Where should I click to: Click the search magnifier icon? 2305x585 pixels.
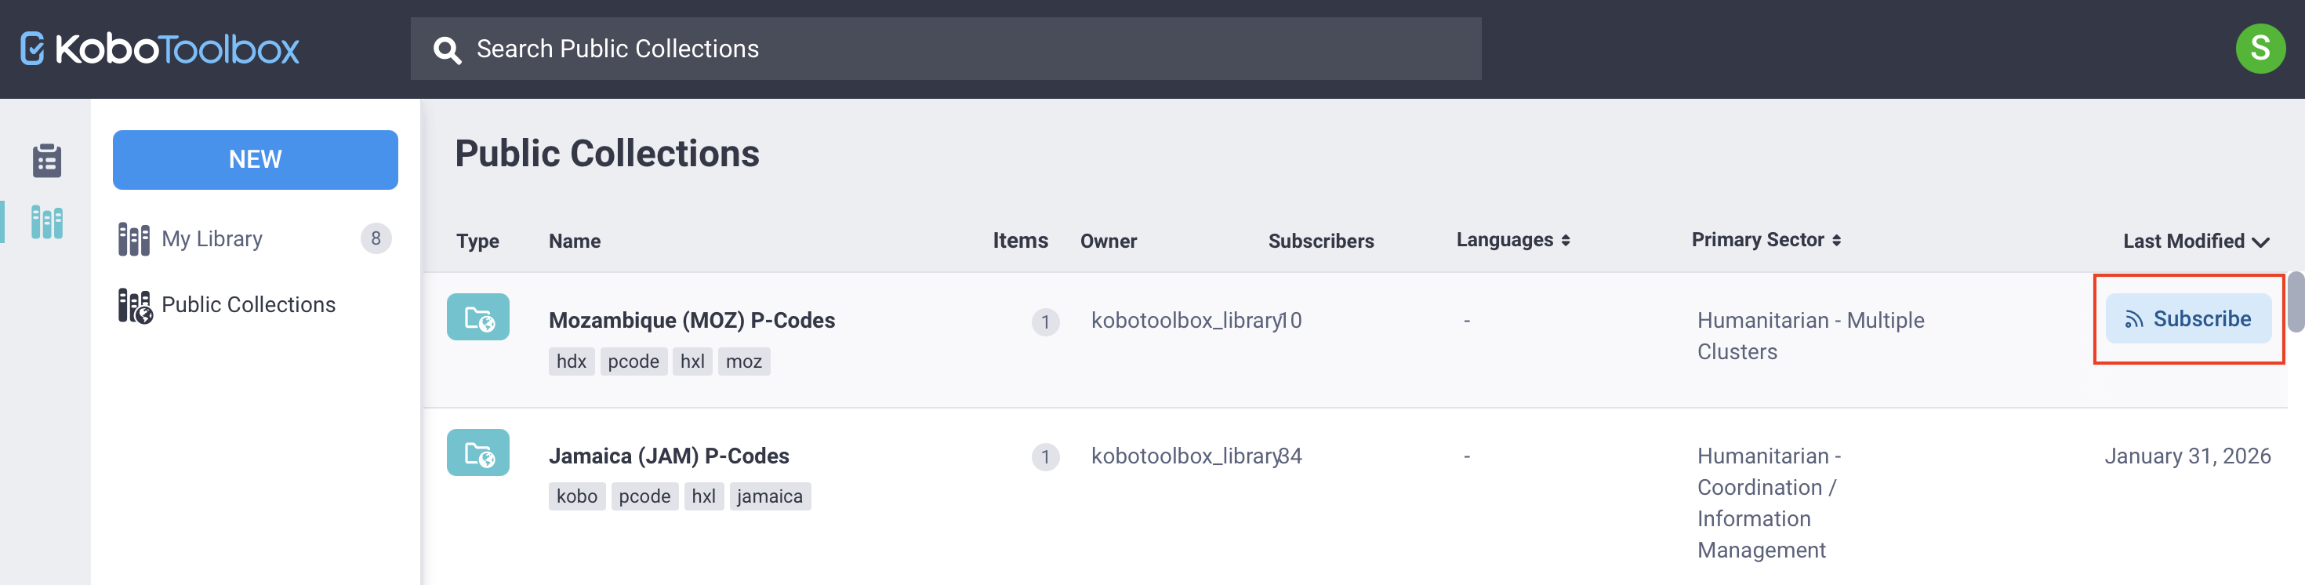[x=447, y=50]
